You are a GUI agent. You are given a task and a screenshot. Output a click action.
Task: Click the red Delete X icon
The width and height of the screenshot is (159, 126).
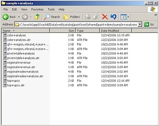pyautogui.click(x=105, y=17)
